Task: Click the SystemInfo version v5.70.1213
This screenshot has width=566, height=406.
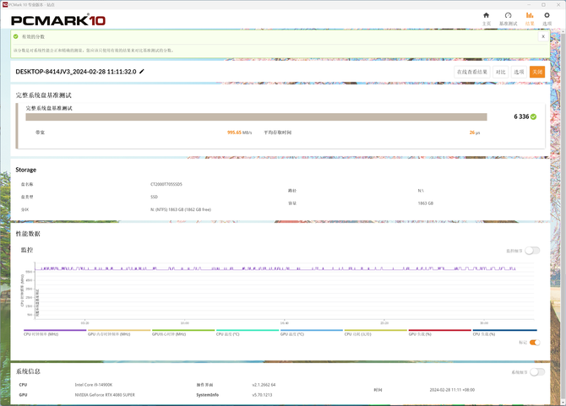Action: click(262, 395)
